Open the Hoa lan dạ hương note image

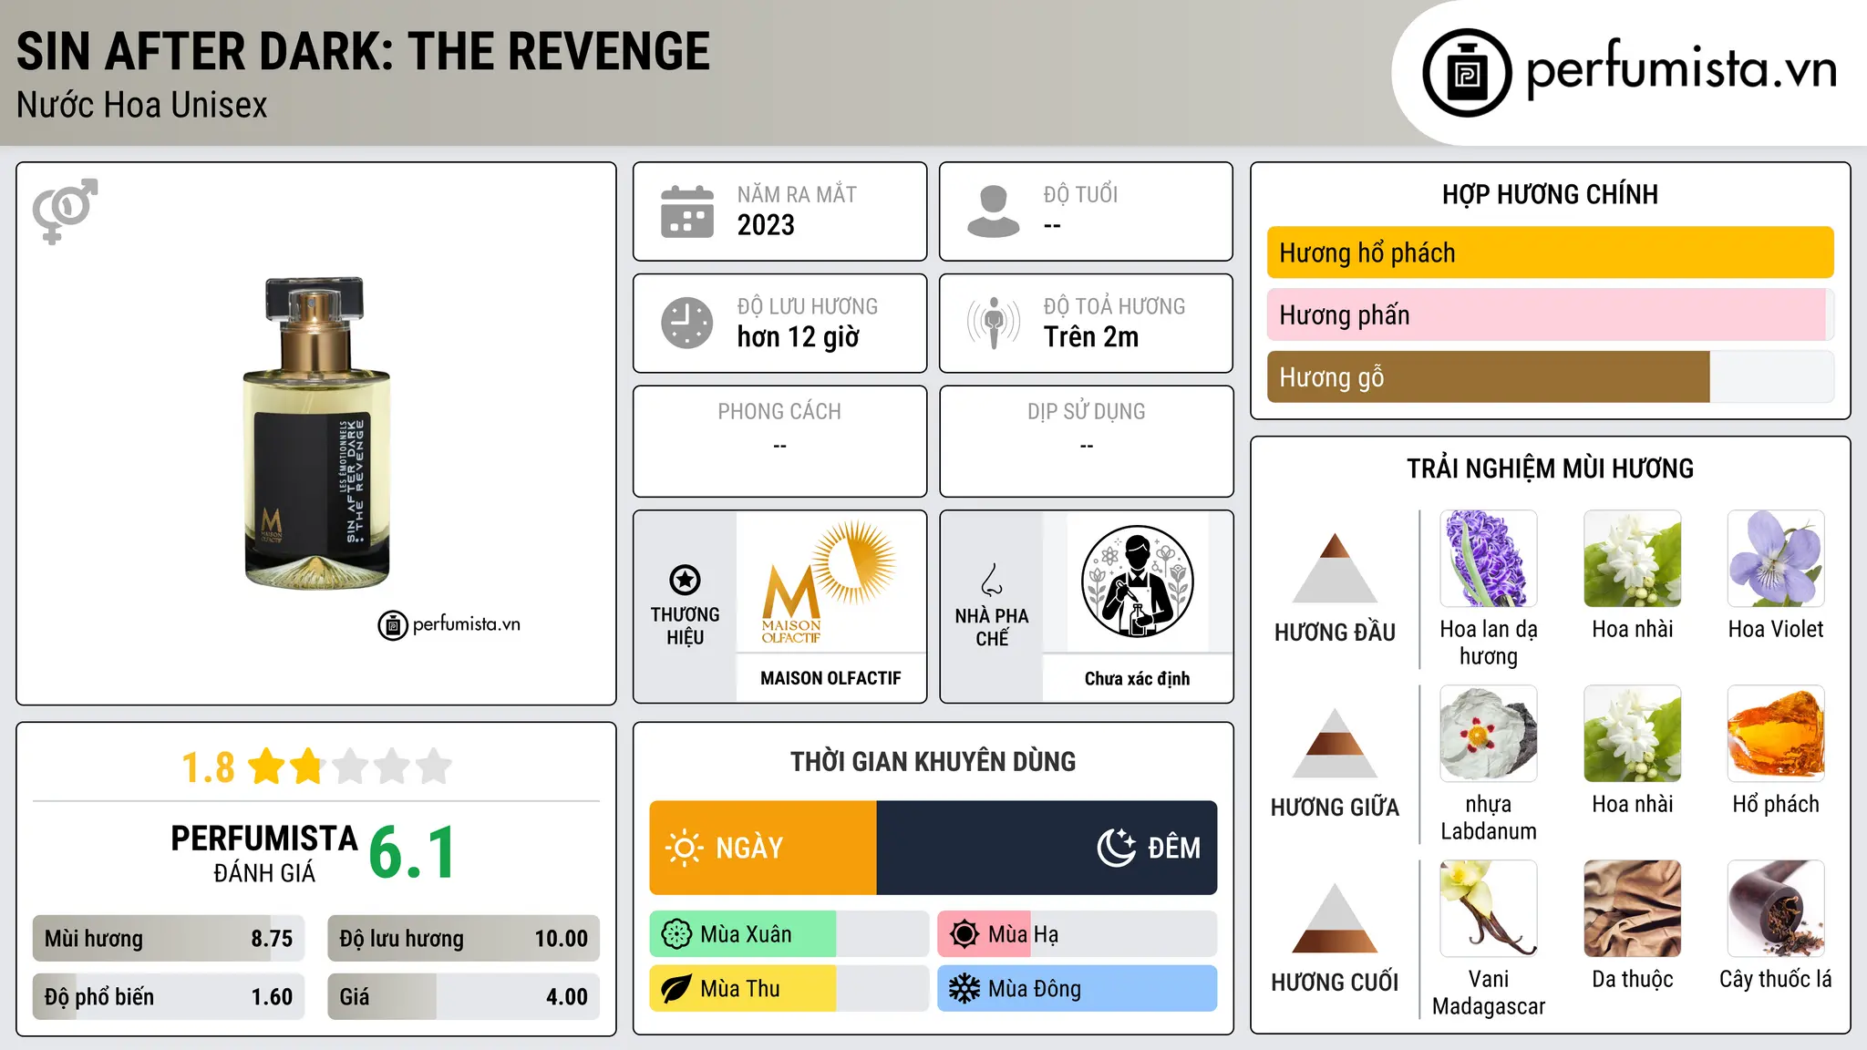[1489, 559]
